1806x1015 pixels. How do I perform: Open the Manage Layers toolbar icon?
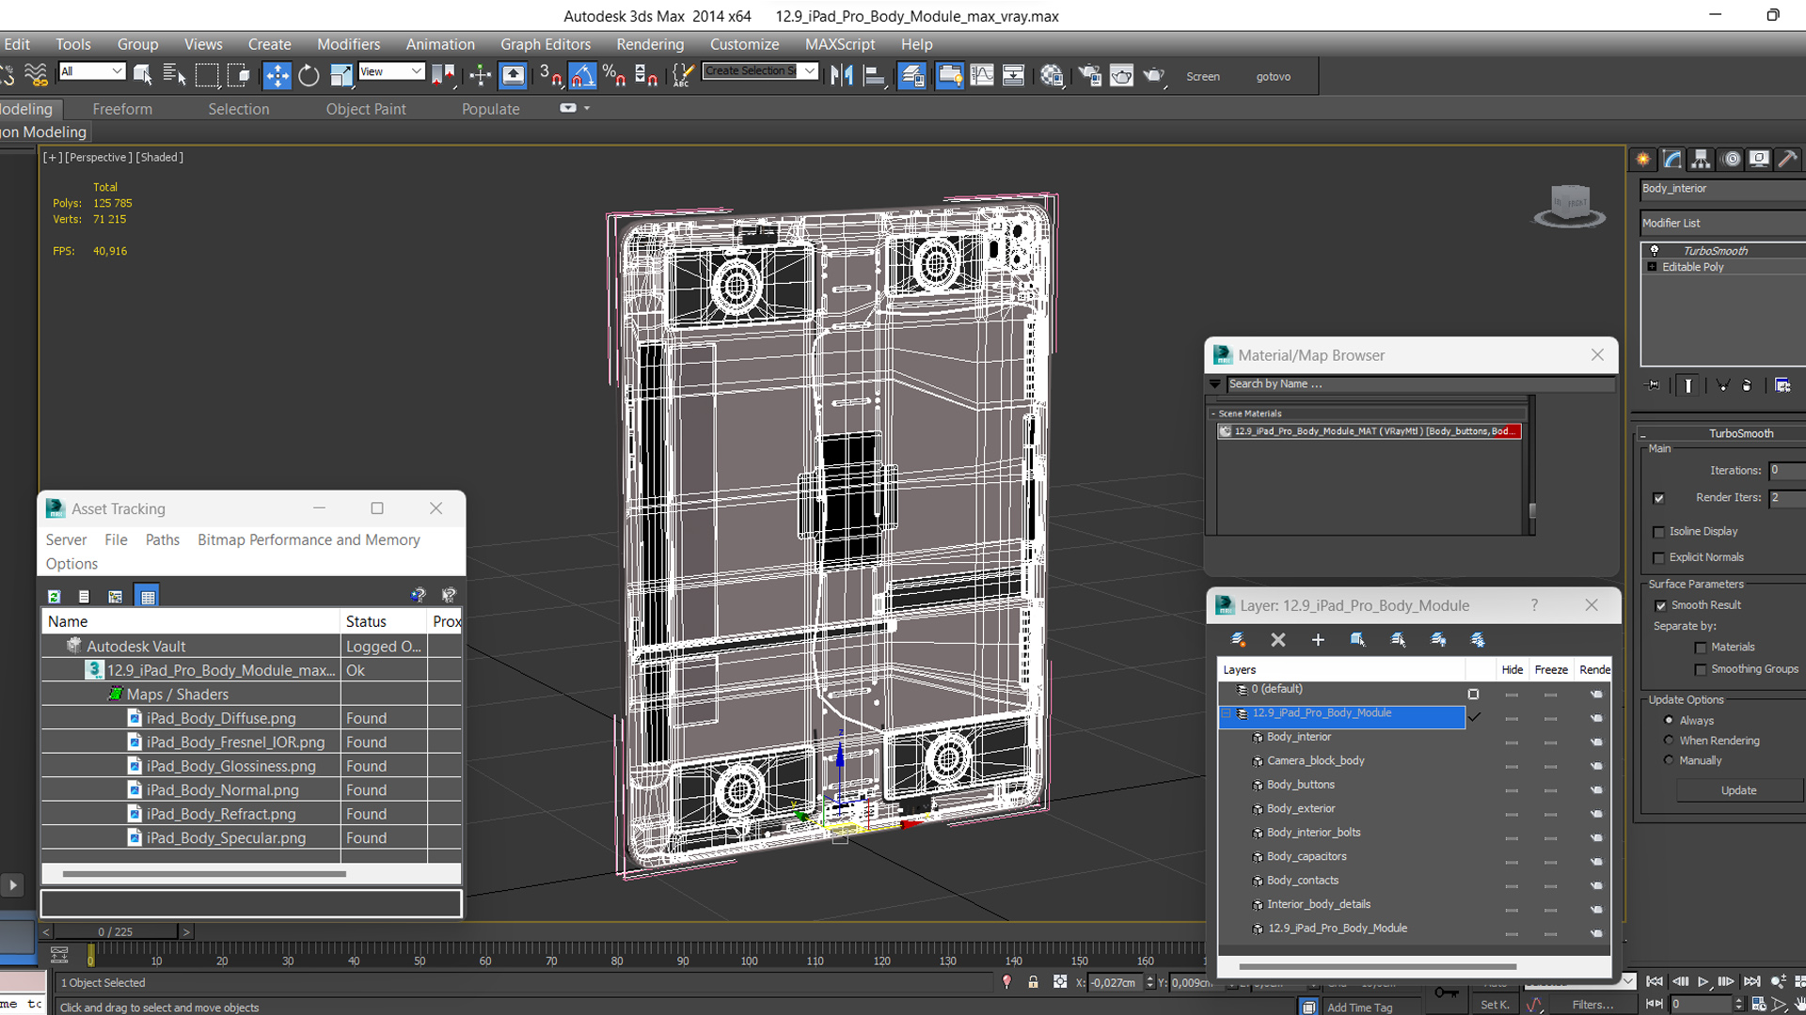point(911,75)
